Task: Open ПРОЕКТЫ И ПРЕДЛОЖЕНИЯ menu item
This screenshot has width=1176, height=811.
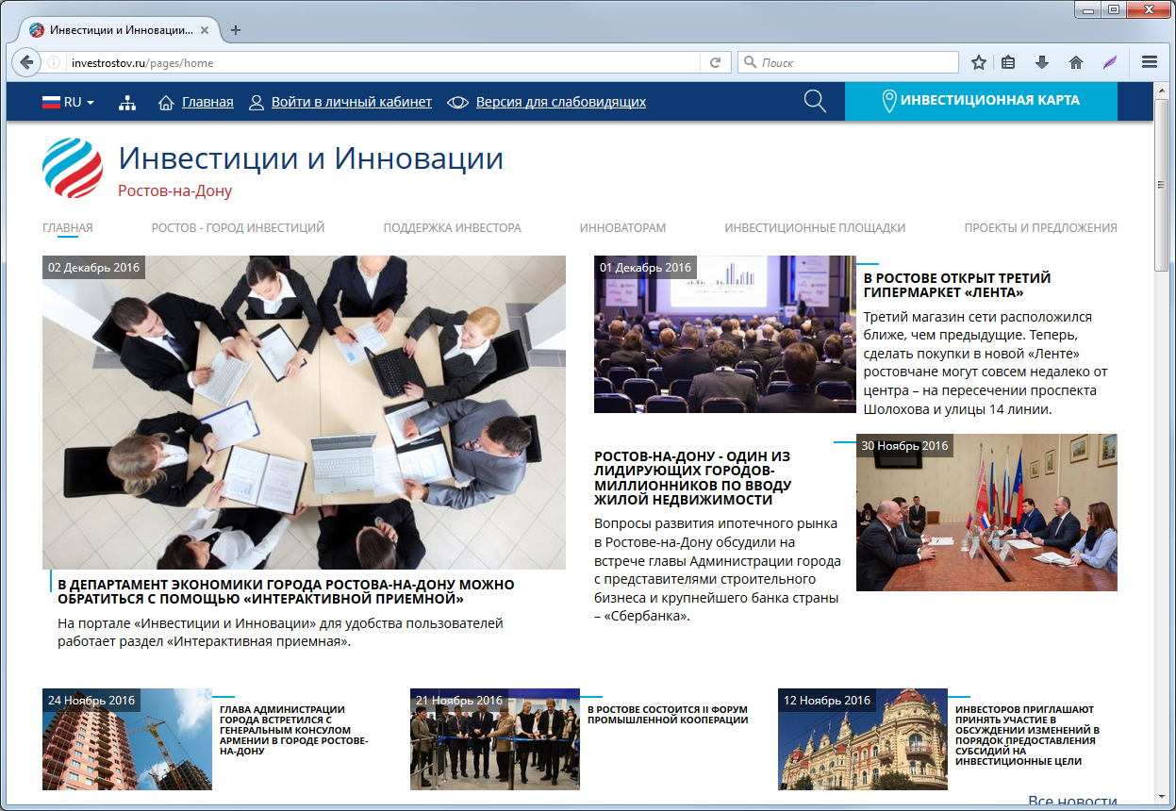Action: click(1040, 227)
